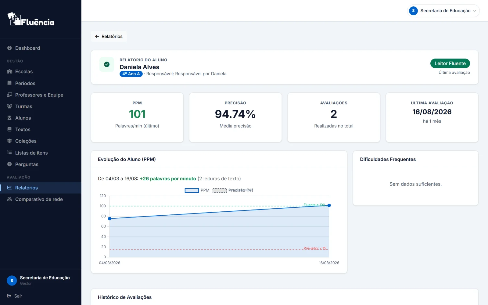Toggle the Precisão (%) legend series

click(x=233, y=190)
